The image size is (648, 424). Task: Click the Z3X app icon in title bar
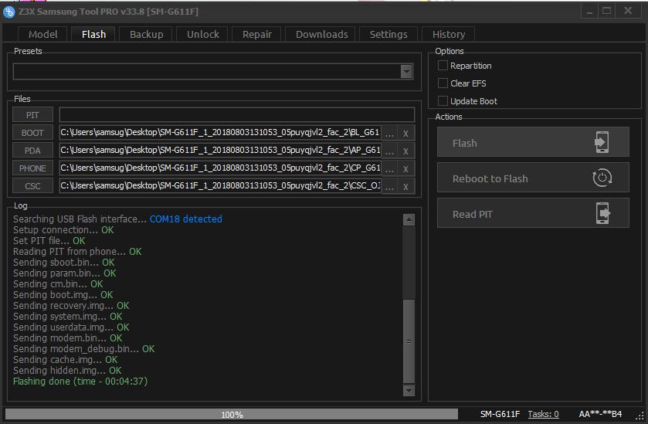(x=8, y=12)
